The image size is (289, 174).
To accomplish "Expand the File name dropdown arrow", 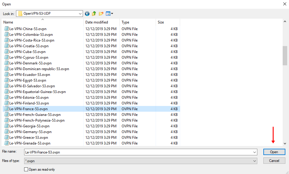I will pos(255,152).
